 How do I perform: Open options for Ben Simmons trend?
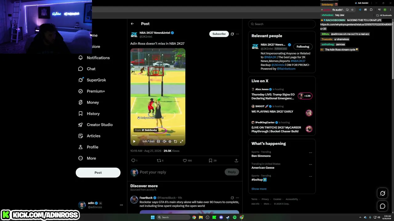click(x=310, y=153)
